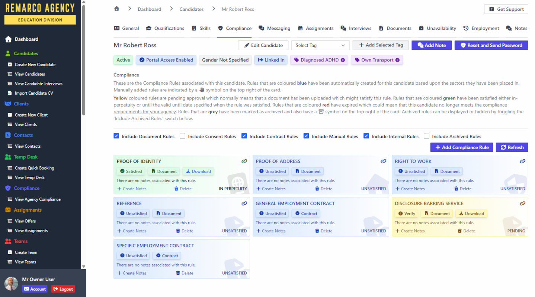Open the Skills tab
Screen dimensions: 535x297
pos(201,28)
